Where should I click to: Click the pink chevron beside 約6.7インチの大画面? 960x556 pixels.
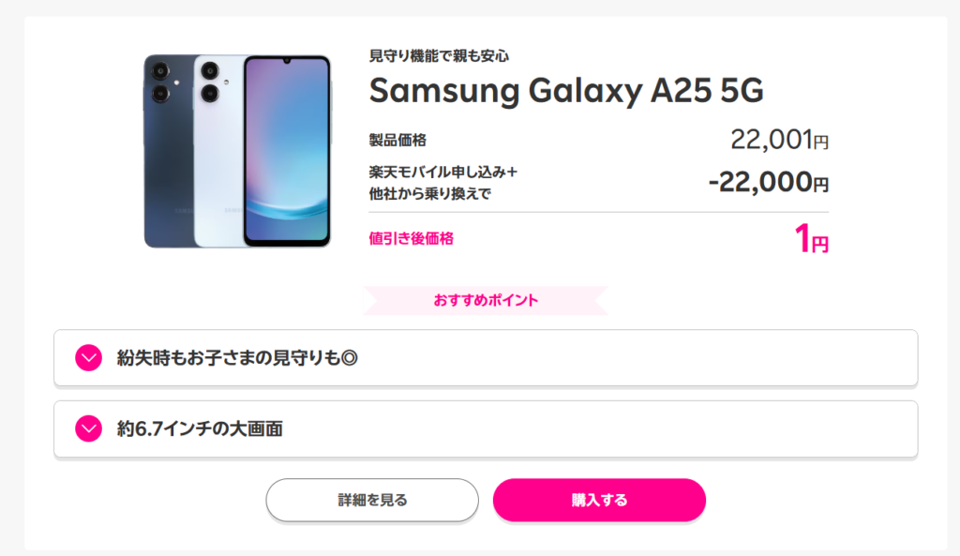(x=88, y=429)
